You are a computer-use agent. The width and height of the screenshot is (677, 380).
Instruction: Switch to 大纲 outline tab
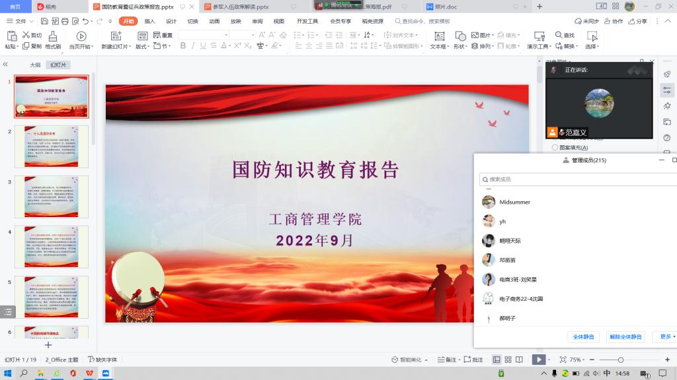tap(35, 65)
